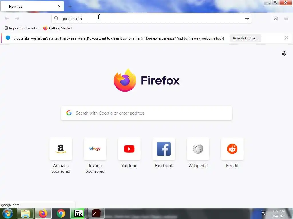Screen dimensions: 293x219
Task: Close the New Tab tab
Action: click(x=59, y=6)
